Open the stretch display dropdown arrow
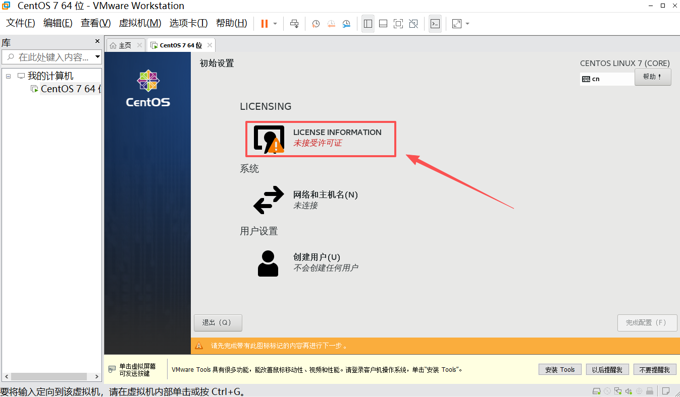 pos(467,24)
